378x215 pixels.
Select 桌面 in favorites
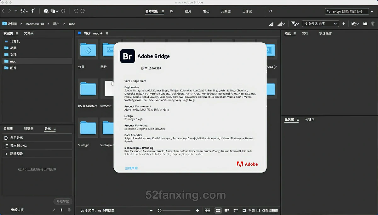coord(37,48)
